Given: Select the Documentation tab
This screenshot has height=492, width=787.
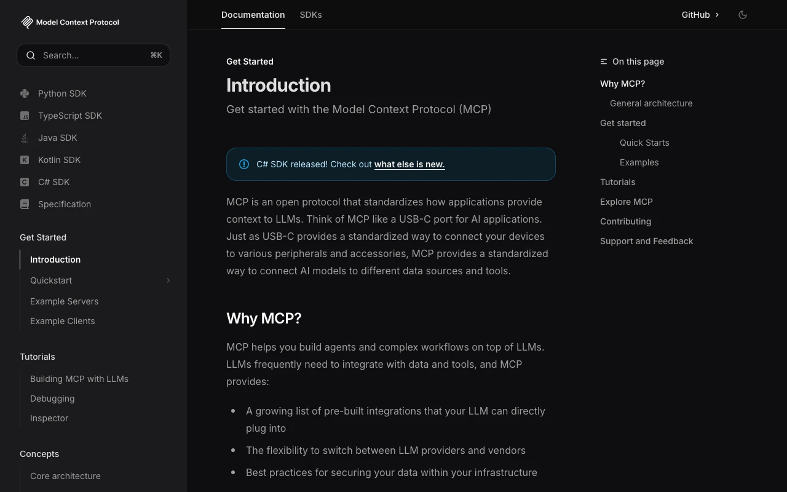Looking at the screenshot, I should [x=253, y=15].
